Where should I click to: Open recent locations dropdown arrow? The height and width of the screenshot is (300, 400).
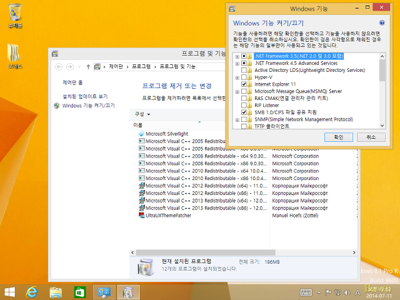79,67
